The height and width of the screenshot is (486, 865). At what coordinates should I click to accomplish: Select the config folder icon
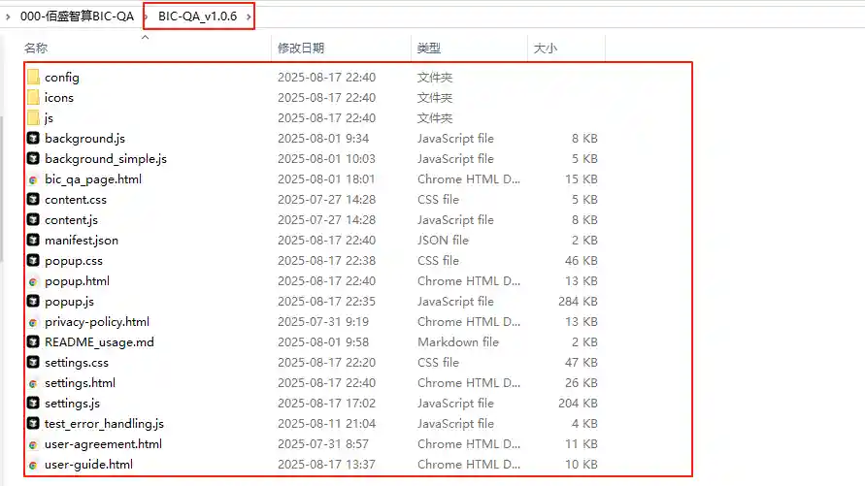pyautogui.click(x=33, y=78)
